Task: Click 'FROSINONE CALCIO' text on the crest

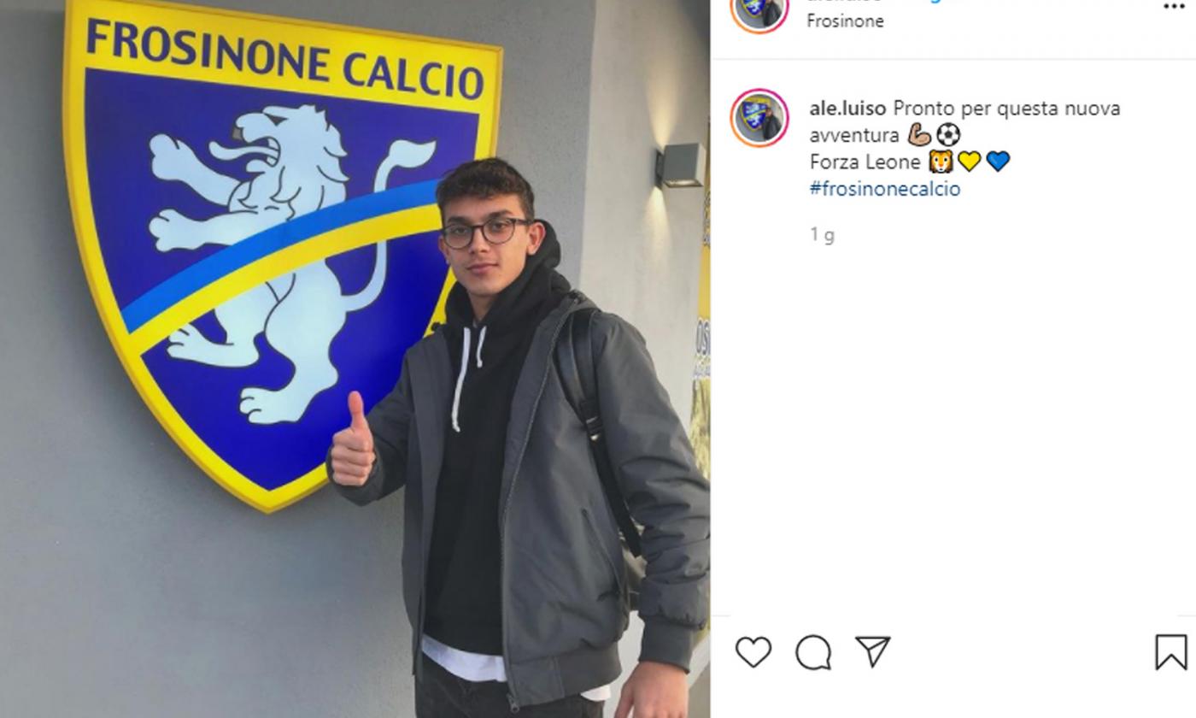Action: [284, 61]
